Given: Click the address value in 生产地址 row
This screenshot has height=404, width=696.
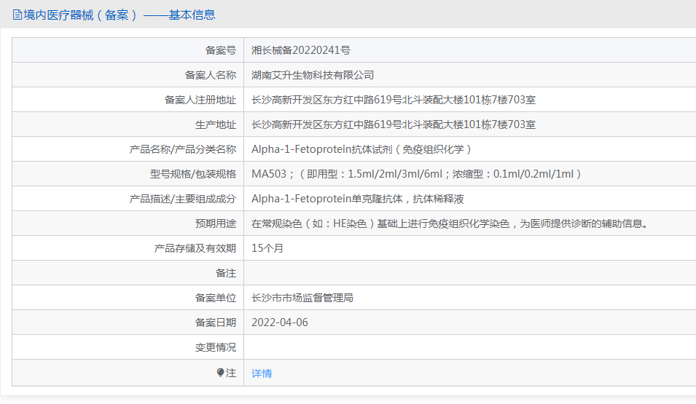Looking at the screenshot, I should pos(394,124).
